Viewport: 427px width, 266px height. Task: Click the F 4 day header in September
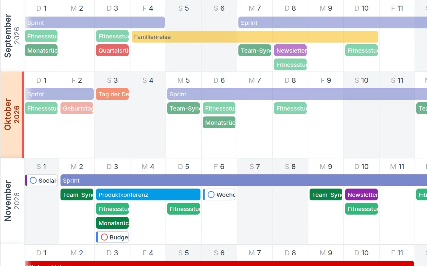point(148,8)
